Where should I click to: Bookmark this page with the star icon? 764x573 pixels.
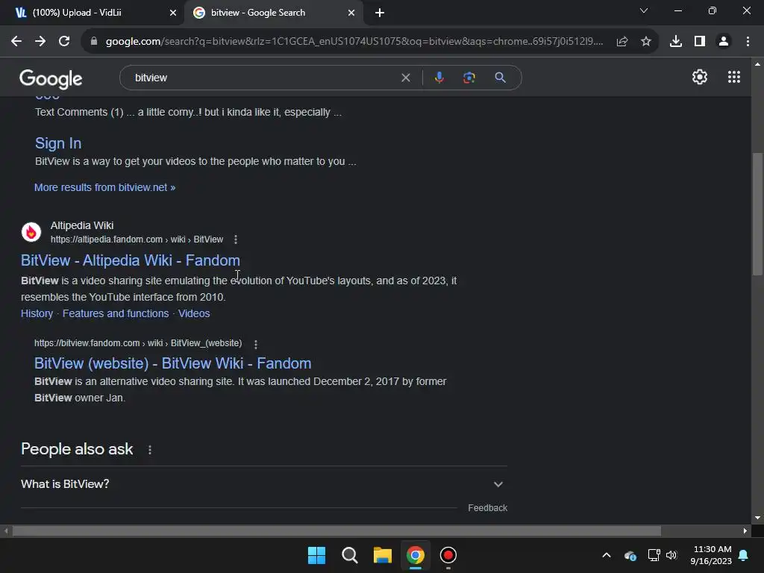point(646,42)
